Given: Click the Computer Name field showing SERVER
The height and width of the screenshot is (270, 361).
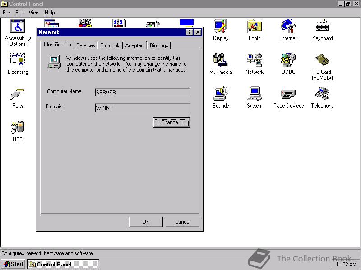Looking at the screenshot, I should coord(143,93).
